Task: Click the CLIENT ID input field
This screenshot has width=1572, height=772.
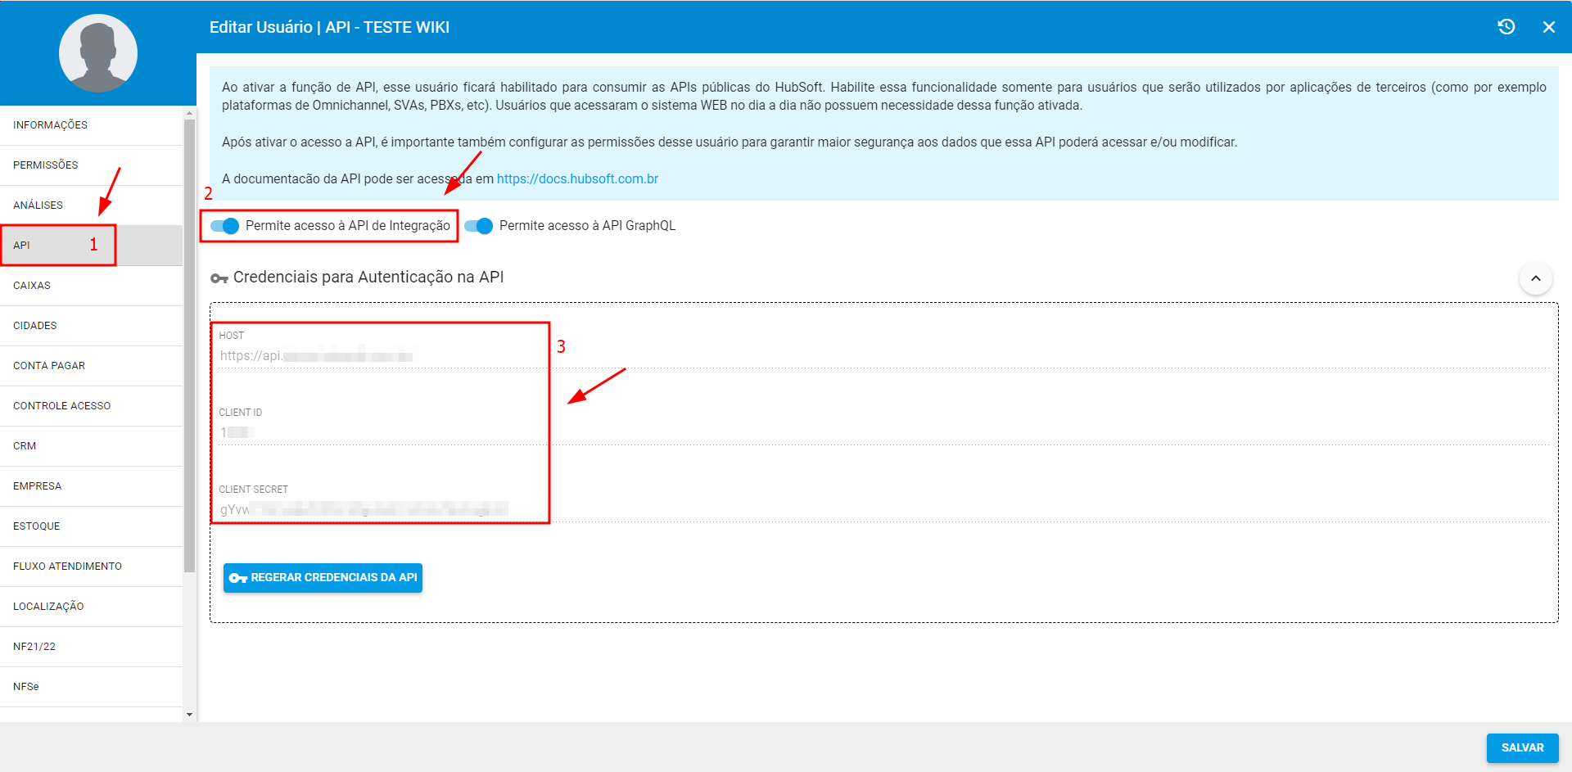Action: (884, 433)
